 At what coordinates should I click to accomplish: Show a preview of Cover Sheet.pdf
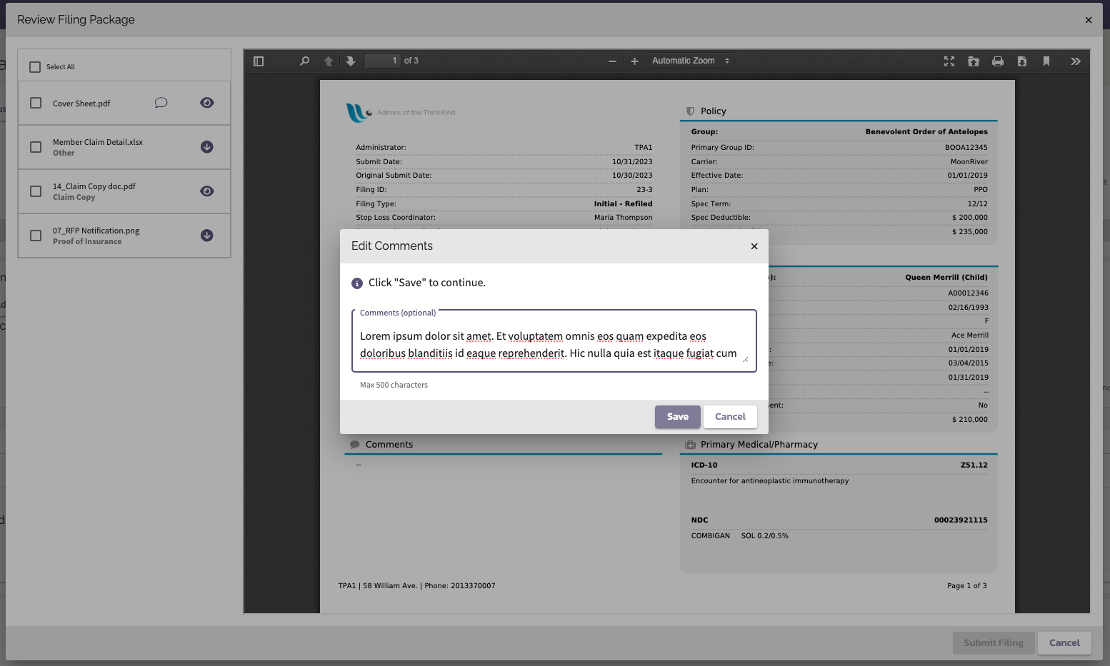click(x=206, y=103)
